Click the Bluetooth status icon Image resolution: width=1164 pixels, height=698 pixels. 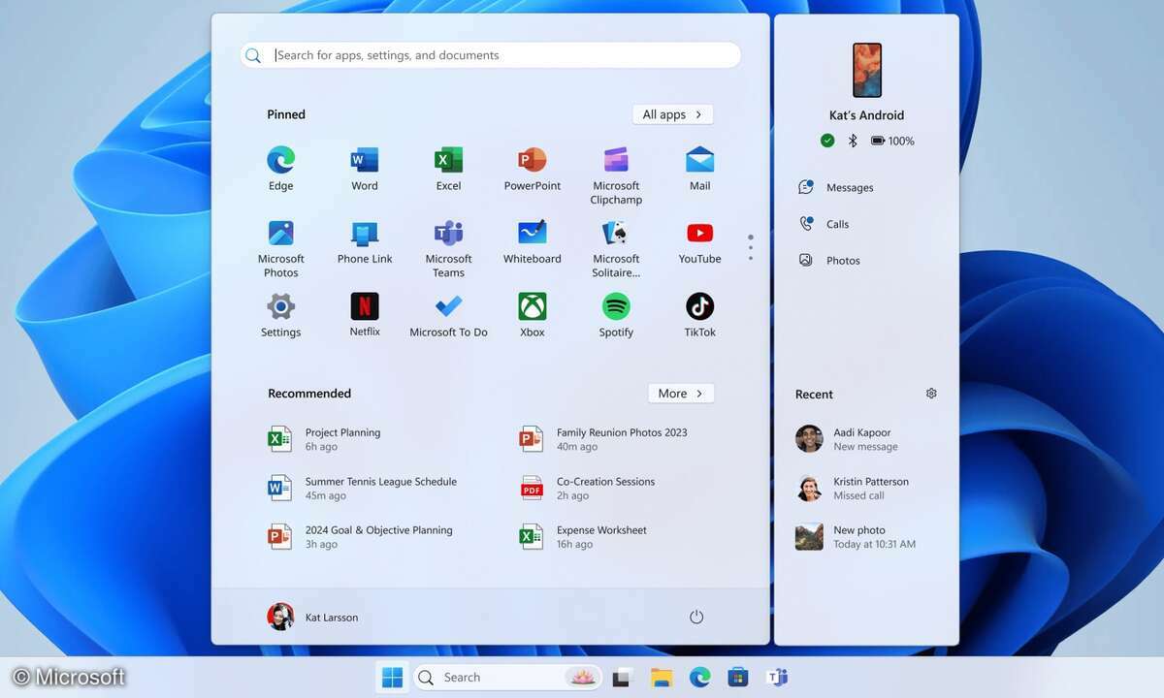pyautogui.click(x=853, y=141)
